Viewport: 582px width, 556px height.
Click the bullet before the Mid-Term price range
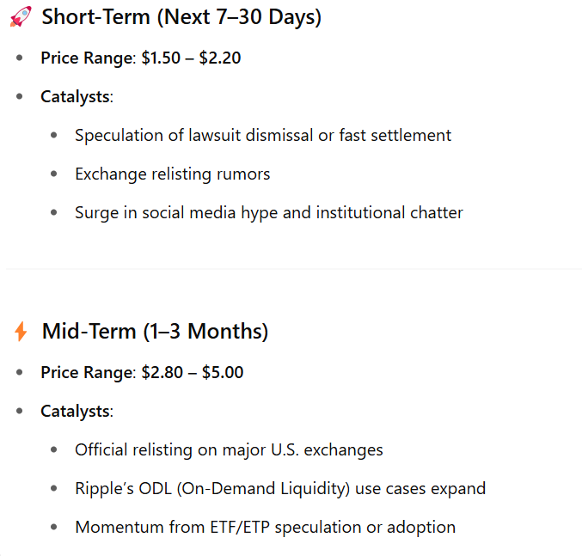pyautogui.click(x=20, y=373)
